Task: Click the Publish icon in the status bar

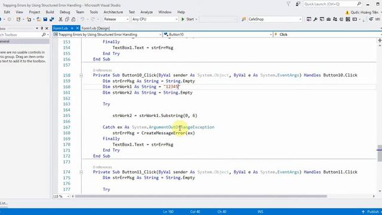Action: [x=363, y=211]
